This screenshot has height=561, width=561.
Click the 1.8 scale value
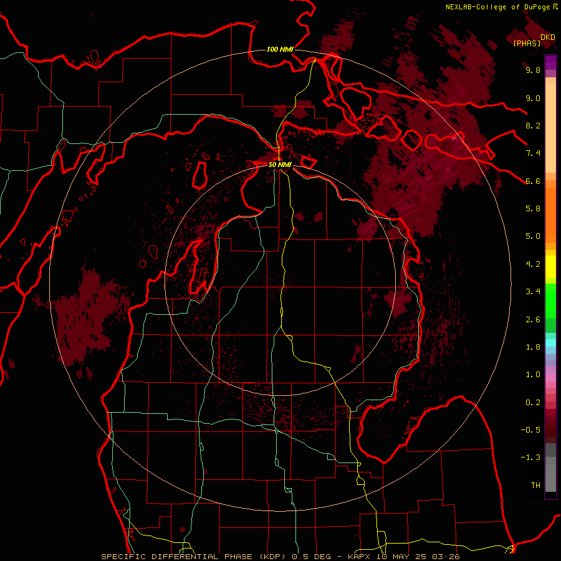[x=533, y=347]
